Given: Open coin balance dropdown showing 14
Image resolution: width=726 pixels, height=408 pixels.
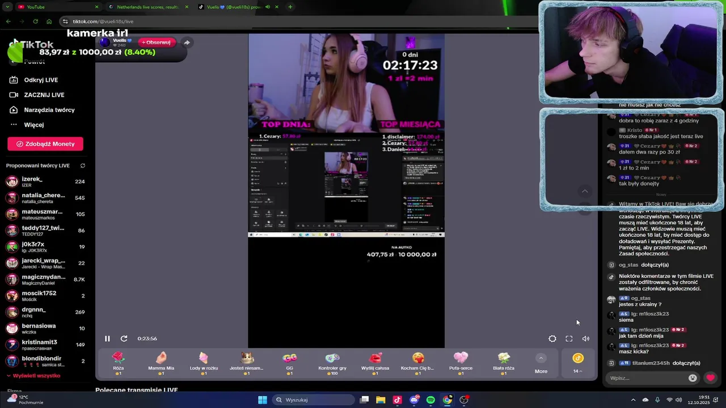Looking at the screenshot, I should pyautogui.click(x=577, y=363).
